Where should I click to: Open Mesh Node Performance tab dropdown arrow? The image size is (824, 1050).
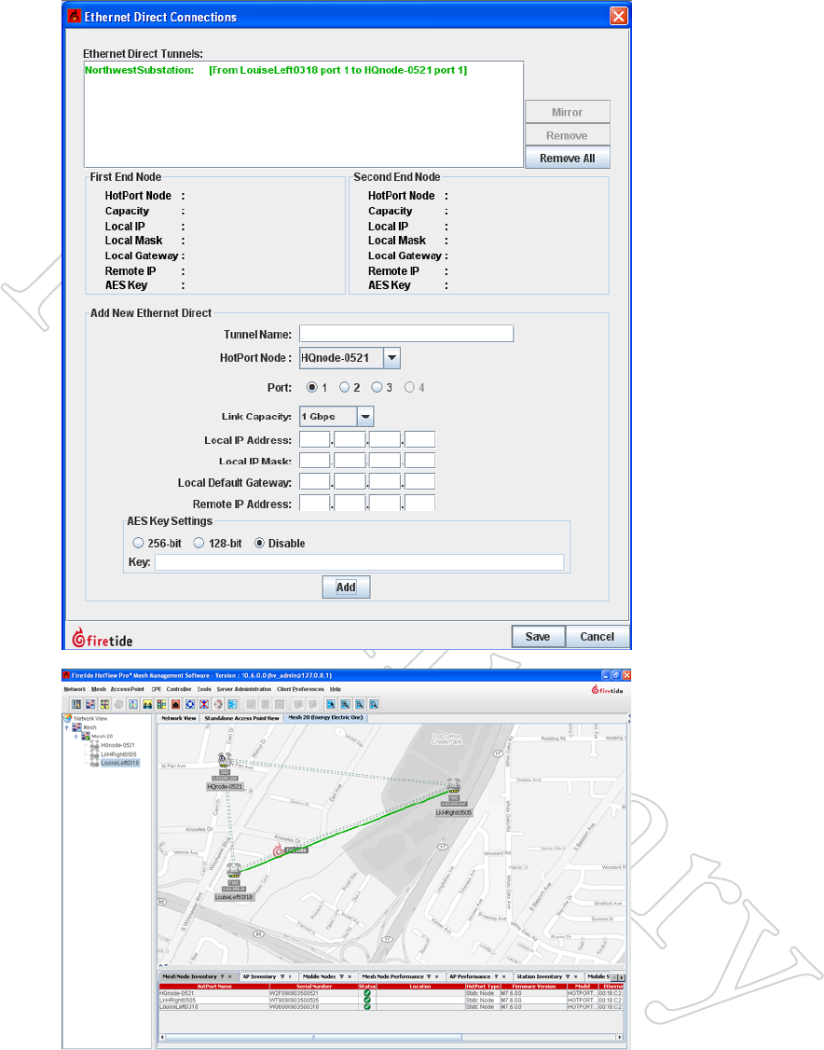429,976
